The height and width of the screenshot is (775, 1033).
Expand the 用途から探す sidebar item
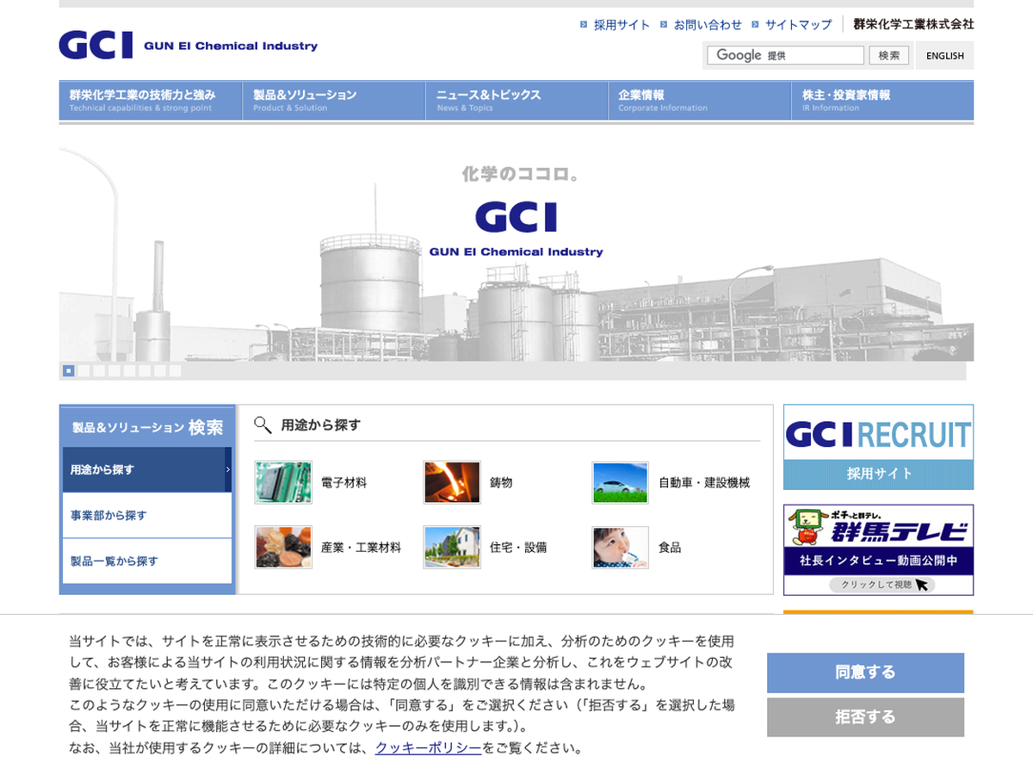[146, 469]
